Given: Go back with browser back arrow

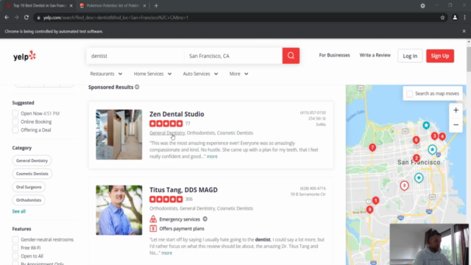Looking at the screenshot, I should 7,18.
